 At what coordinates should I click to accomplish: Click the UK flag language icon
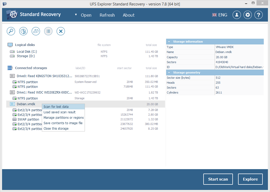pyautogui.click(x=214, y=15)
